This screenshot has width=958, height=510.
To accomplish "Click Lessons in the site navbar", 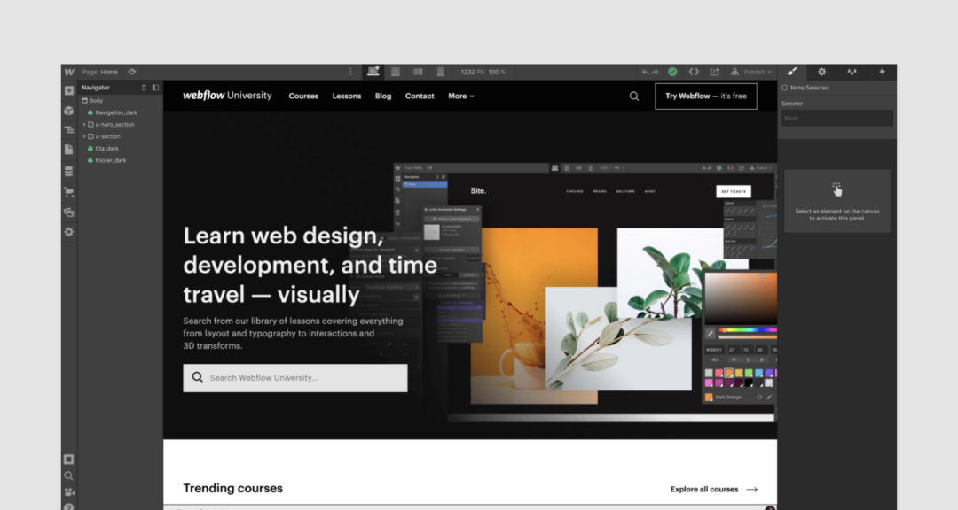I will tap(347, 97).
